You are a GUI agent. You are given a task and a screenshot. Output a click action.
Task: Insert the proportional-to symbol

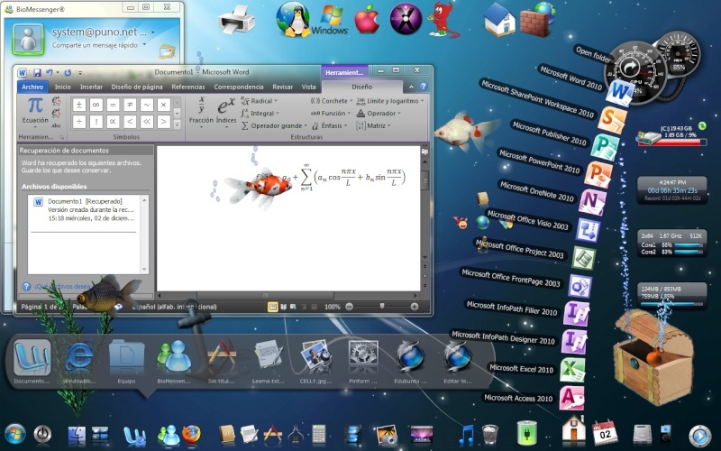pyautogui.click(x=113, y=122)
